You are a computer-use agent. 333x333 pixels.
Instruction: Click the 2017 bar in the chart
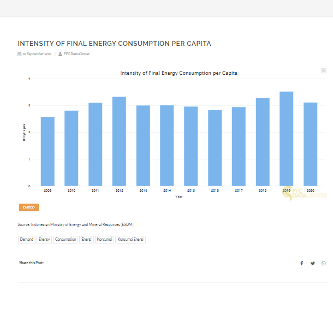[239, 146]
